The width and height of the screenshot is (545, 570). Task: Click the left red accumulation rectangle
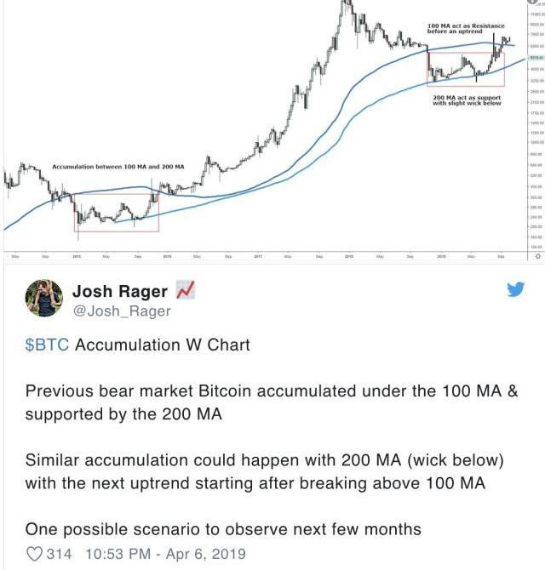(x=117, y=213)
